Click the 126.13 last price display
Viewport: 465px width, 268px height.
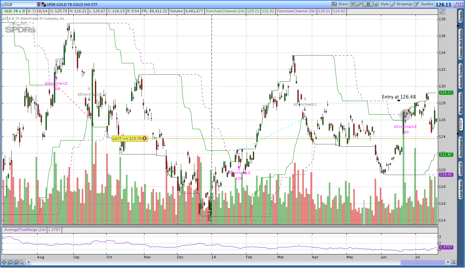click(x=443, y=5)
